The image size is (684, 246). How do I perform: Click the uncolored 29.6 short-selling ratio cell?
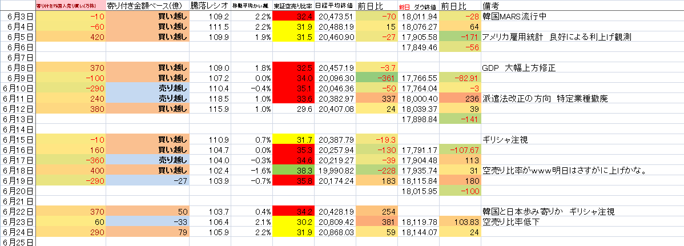click(293, 109)
